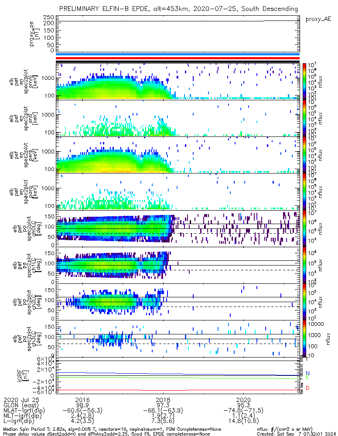Image resolution: width=338 pixels, height=436 pixels.
Task: Click the black horizontal bar above the spectrograms
Action: pyautogui.click(x=177, y=61)
